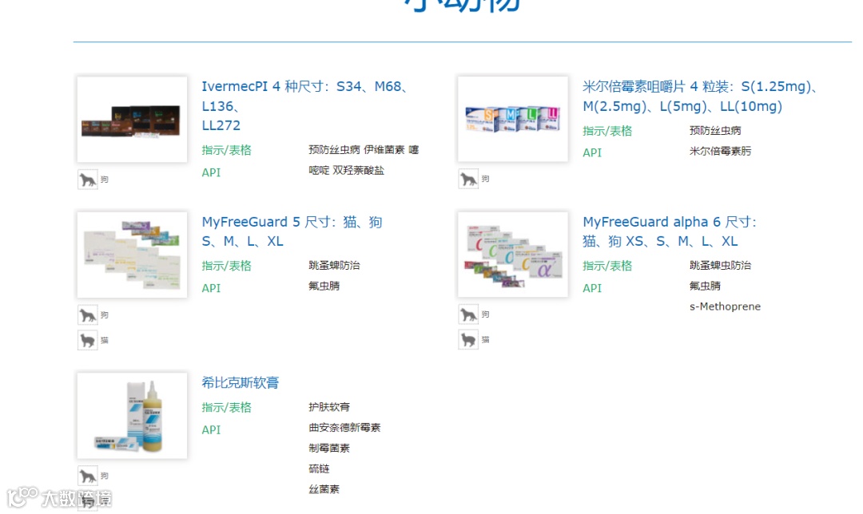Image resolution: width=863 pixels, height=514 pixels.
Task: Click the dog icon under MyFreeGuard 5 product
Action: [x=88, y=315]
